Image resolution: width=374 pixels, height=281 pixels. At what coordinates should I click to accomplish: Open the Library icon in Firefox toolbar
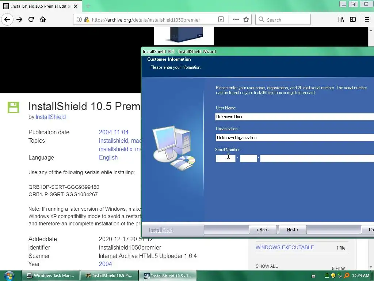tap(341, 20)
